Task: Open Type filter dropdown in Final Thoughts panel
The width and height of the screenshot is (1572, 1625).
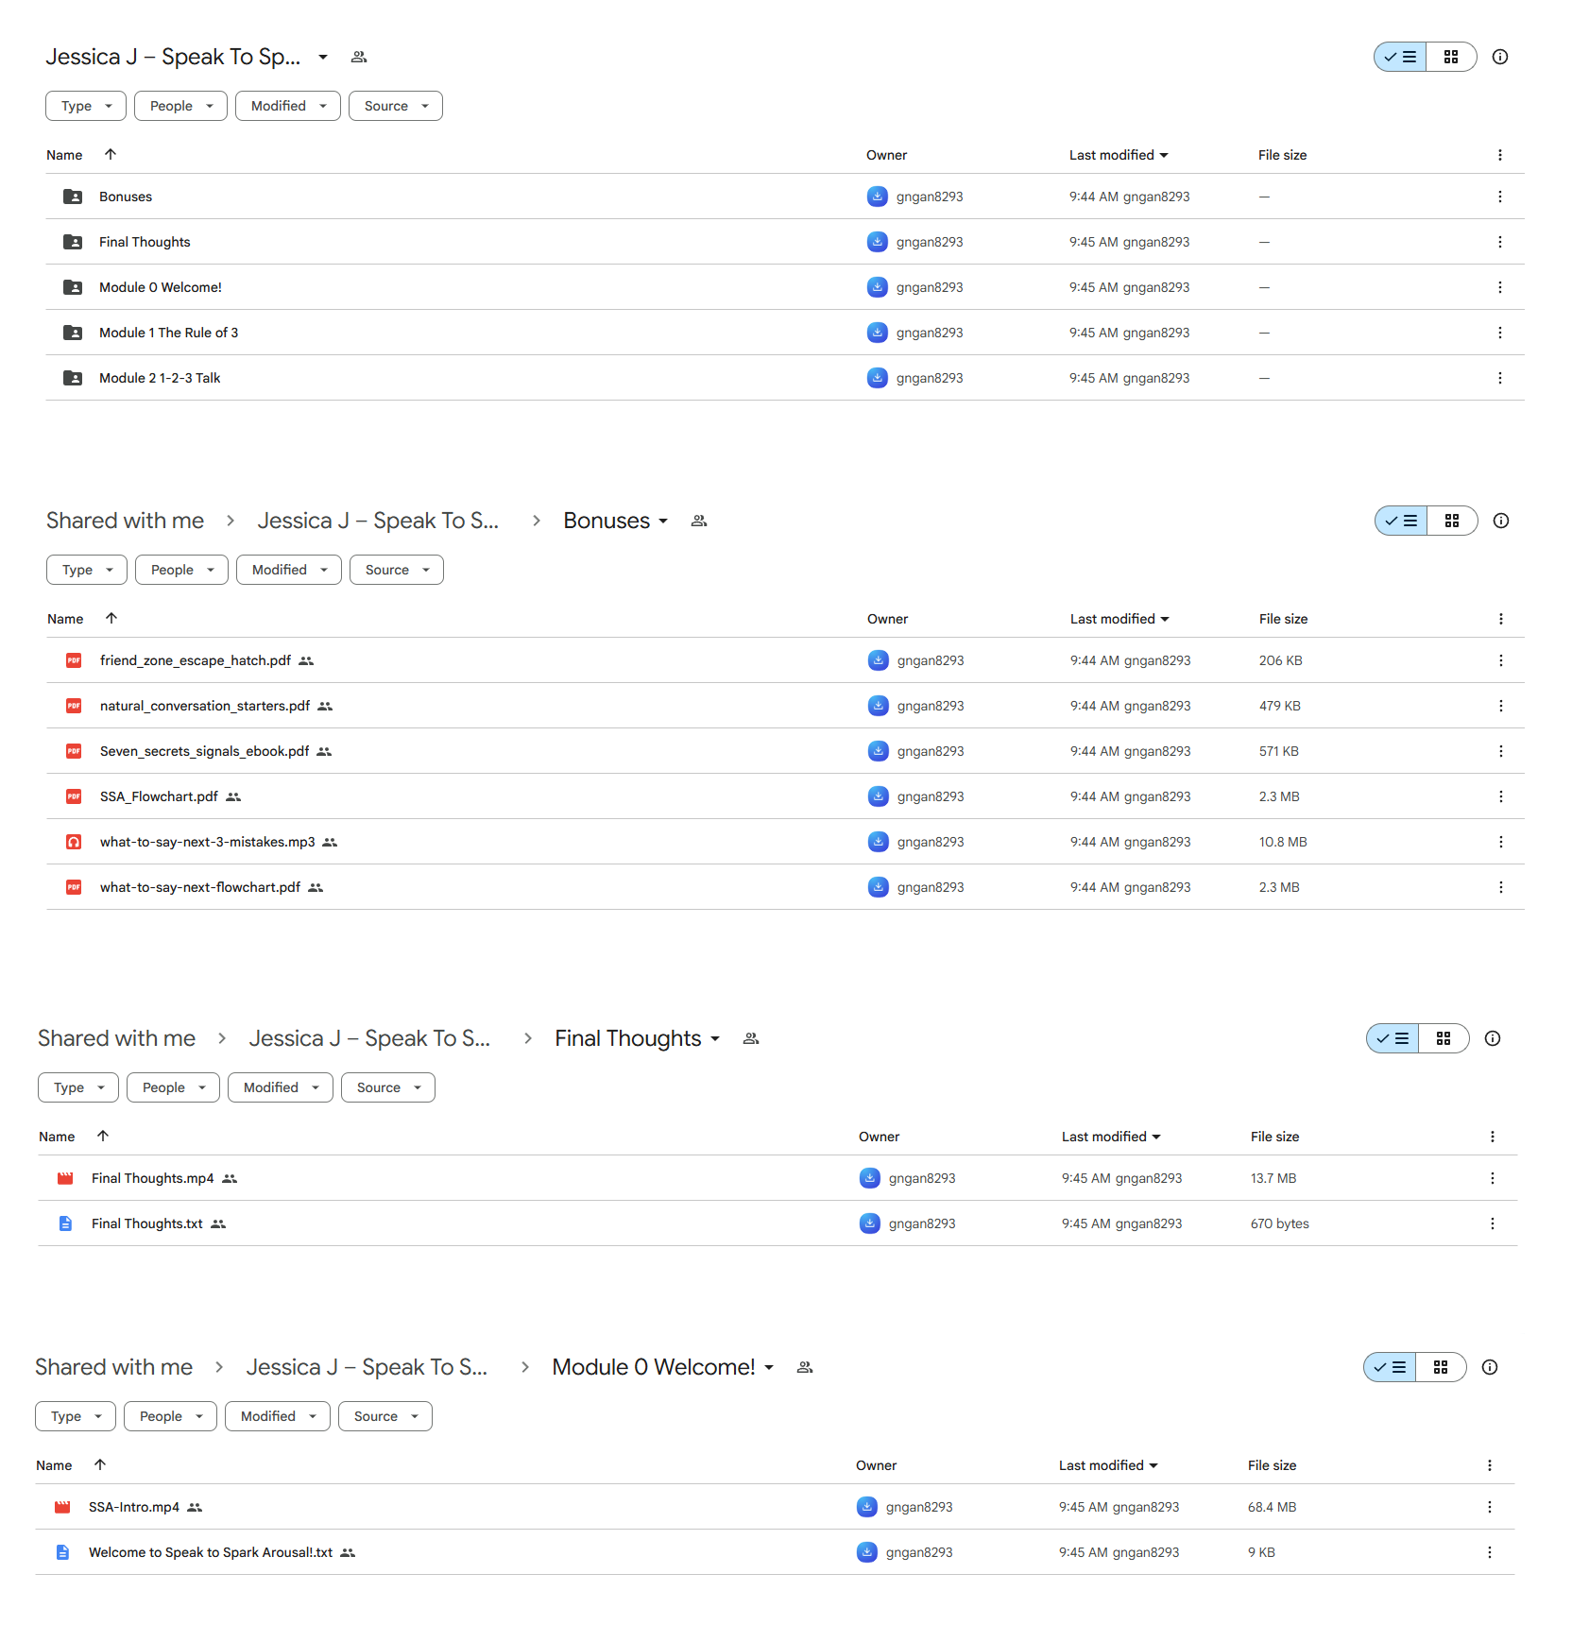Action: click(x=78, y=1087)
